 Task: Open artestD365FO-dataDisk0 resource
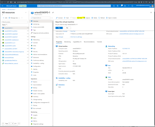click(11, 34)
